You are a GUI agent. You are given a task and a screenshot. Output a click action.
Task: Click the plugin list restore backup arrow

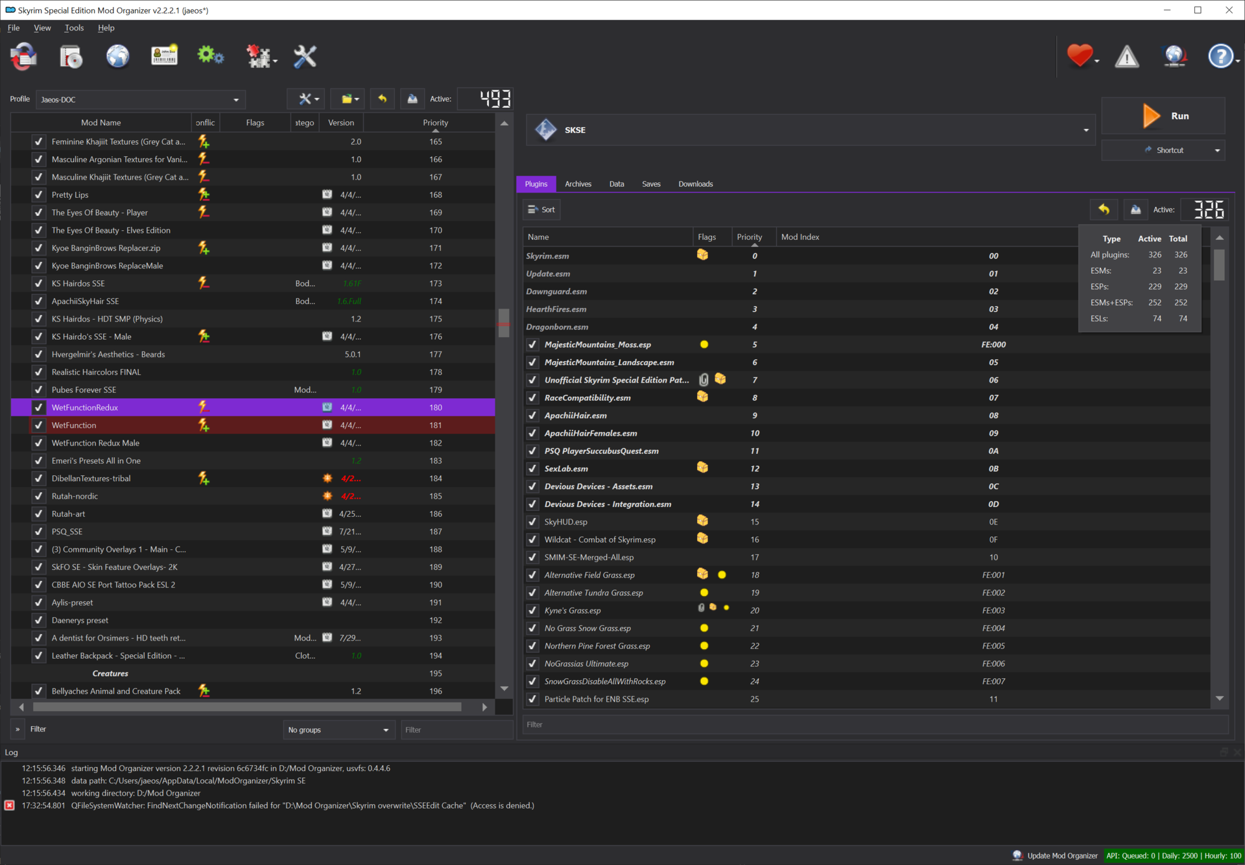tap(1104, 209)
